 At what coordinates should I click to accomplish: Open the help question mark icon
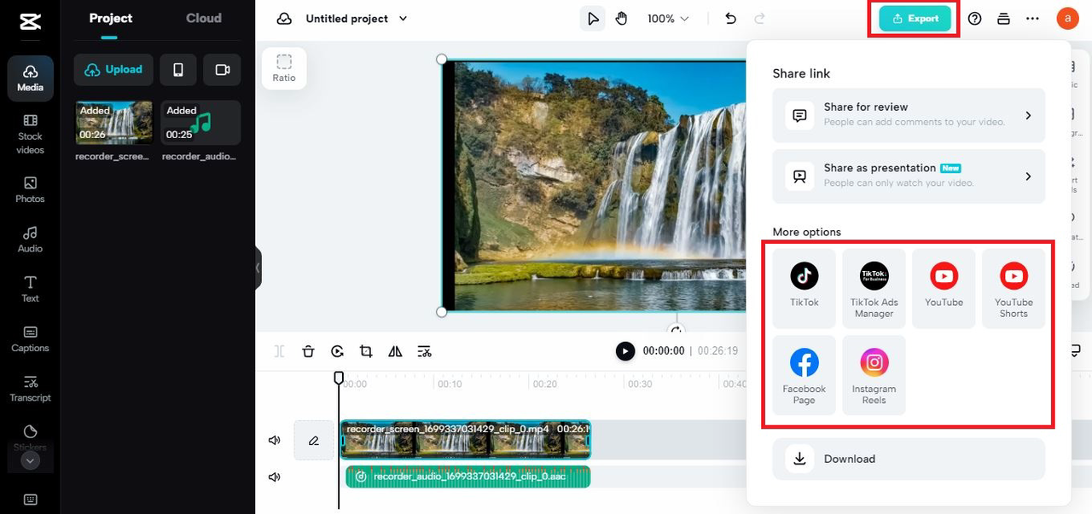pyautogui.click(x=975, y=19)
